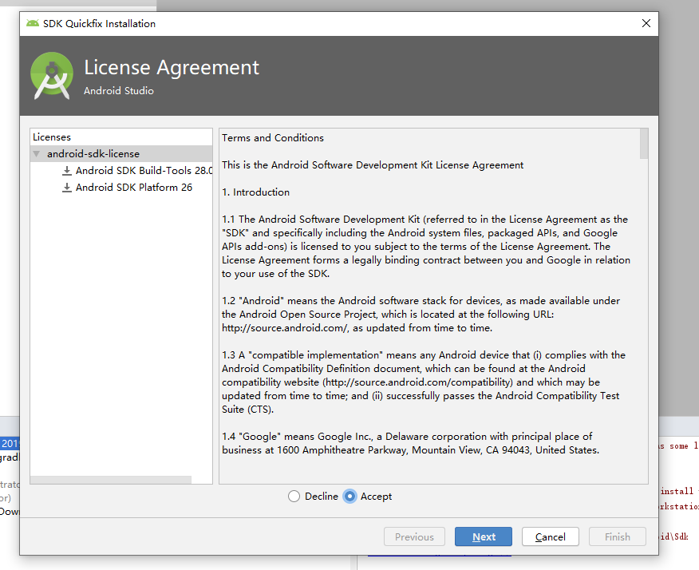Select the android-sdk-license row

pyautogui.click(x=121, y=153)
